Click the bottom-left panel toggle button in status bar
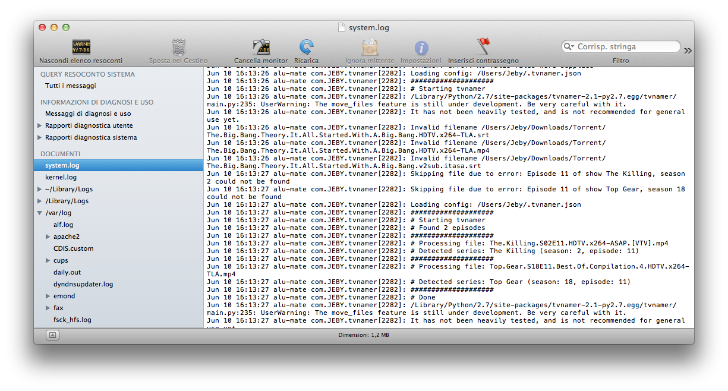The width and height of the screenshot is (728, 391). tap(52, 335)
